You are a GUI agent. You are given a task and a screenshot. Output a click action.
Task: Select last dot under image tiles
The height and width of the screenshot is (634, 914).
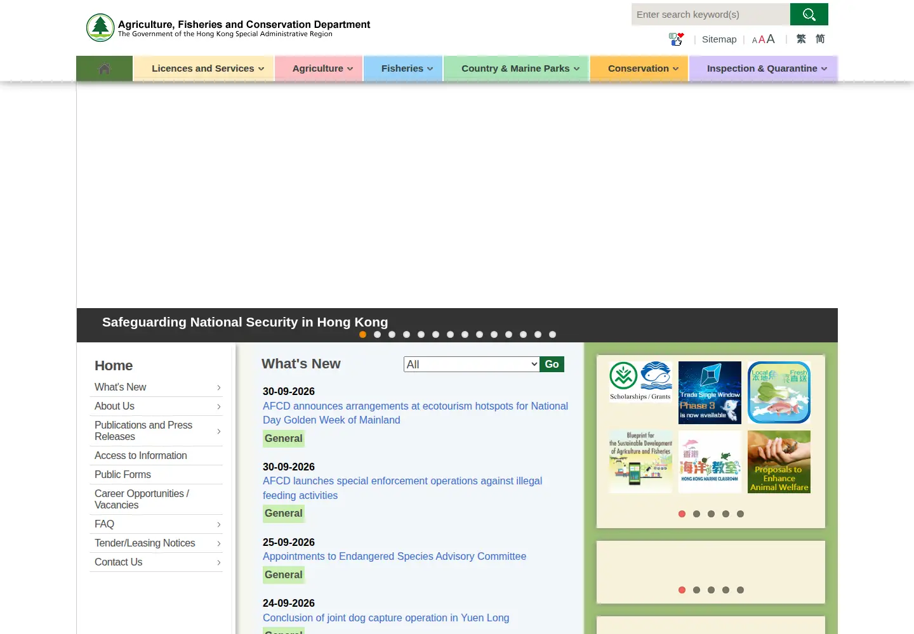[x=740, y=514]
